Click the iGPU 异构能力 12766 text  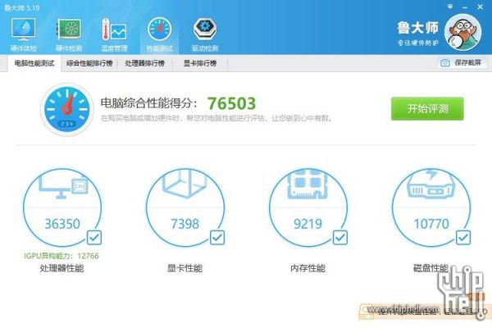pyautogui.click(x=61, y=256)
